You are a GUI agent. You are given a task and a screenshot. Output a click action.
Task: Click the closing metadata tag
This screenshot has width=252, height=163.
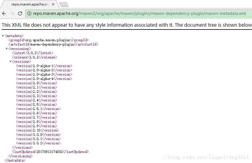tap(15, 160)
